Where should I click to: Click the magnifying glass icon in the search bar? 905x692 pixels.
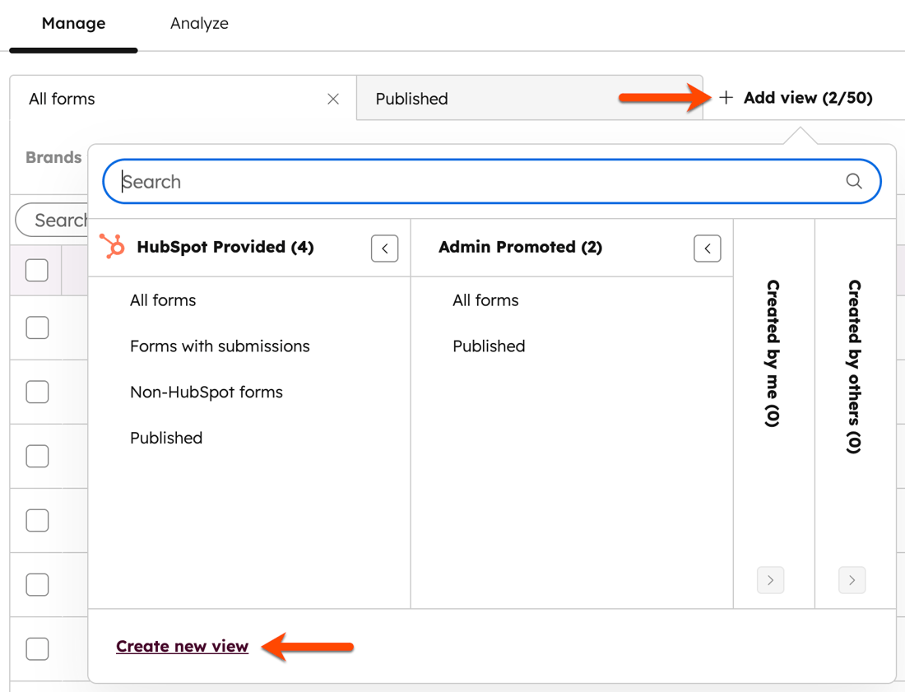(x=853, y=181)
